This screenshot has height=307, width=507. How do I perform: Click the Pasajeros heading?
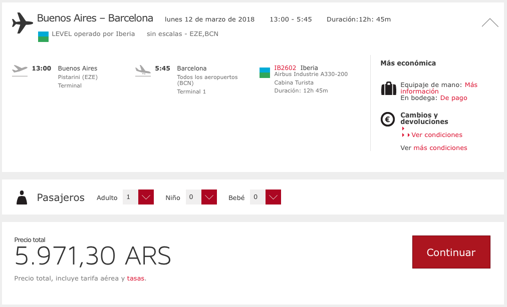tap(61, 197)
